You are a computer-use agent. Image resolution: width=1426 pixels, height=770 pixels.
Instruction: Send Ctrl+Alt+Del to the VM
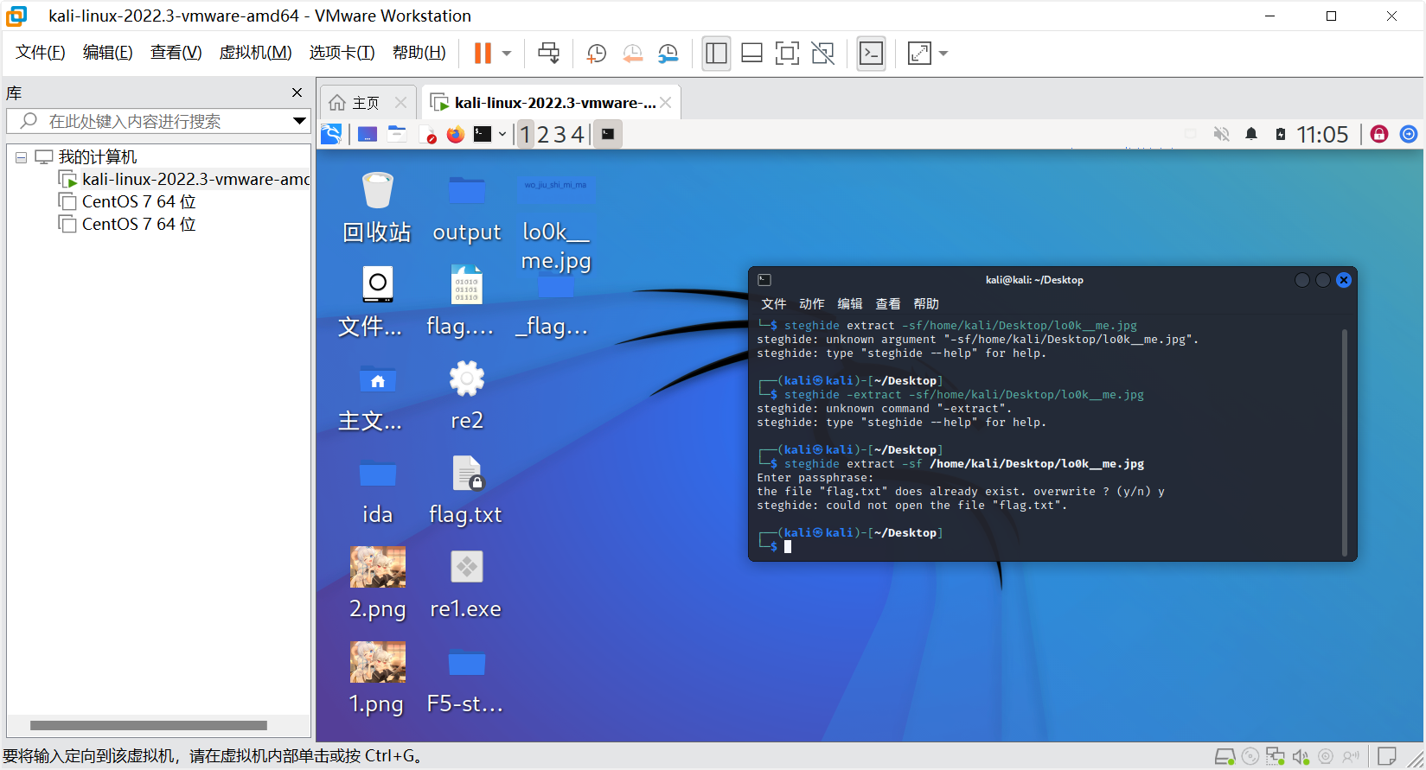click(548, 53)
